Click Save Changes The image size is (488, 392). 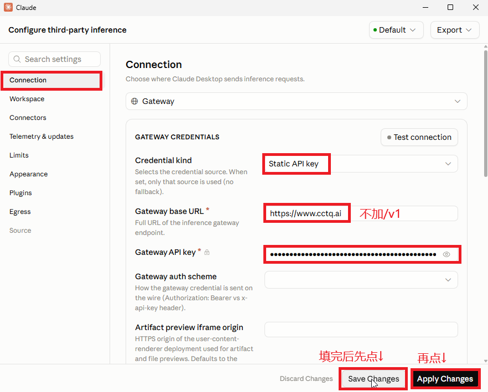(373, 379)
